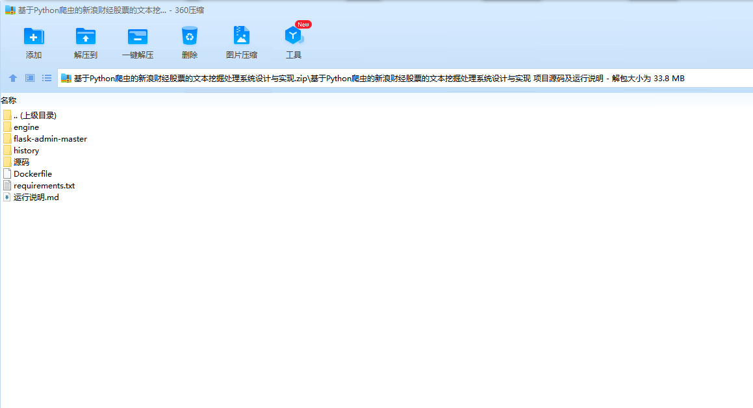Click the 运行说明.md markdown file icon
Viewport: 753px width, 408px height.
pos(7,198)
